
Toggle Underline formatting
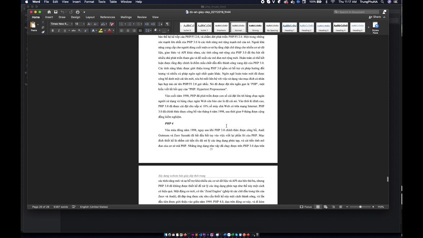coord(65,30)
